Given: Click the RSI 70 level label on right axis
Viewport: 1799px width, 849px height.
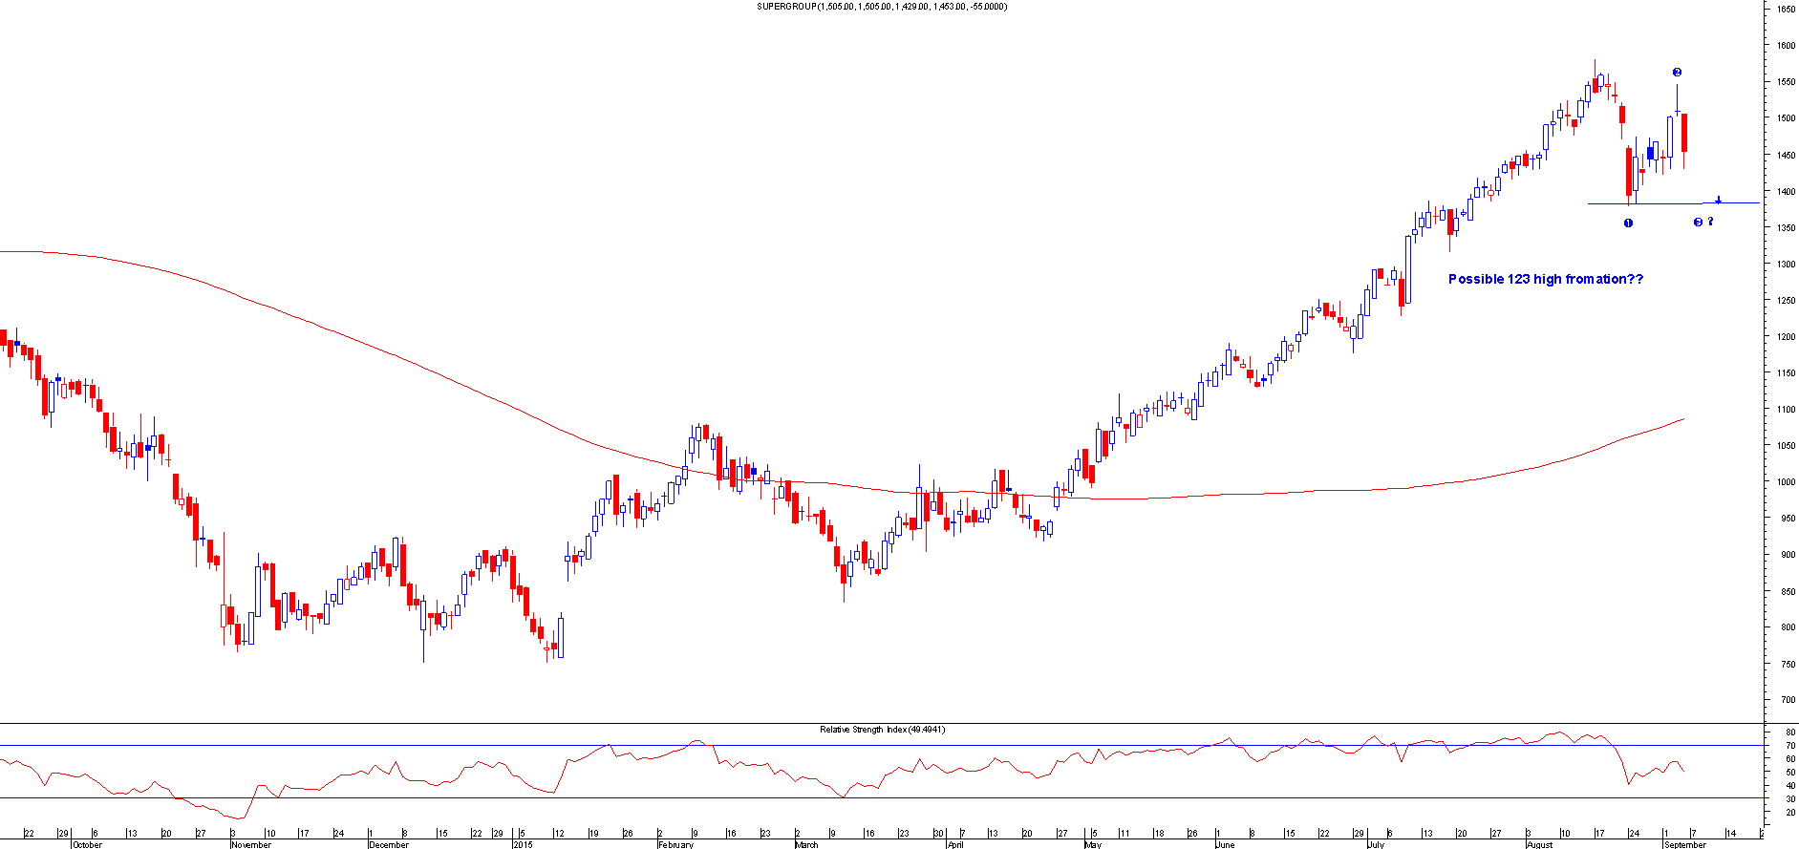Looking at the screenshot, I should (x=1788, y=745).
